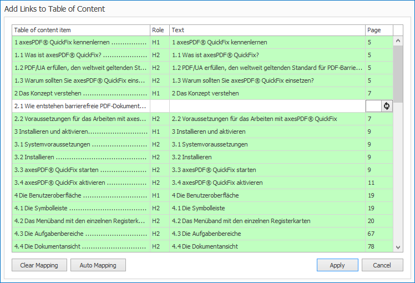
Task: Click Role H1 of '3 Installieren und aktivieren'
Action: (160, 132)
